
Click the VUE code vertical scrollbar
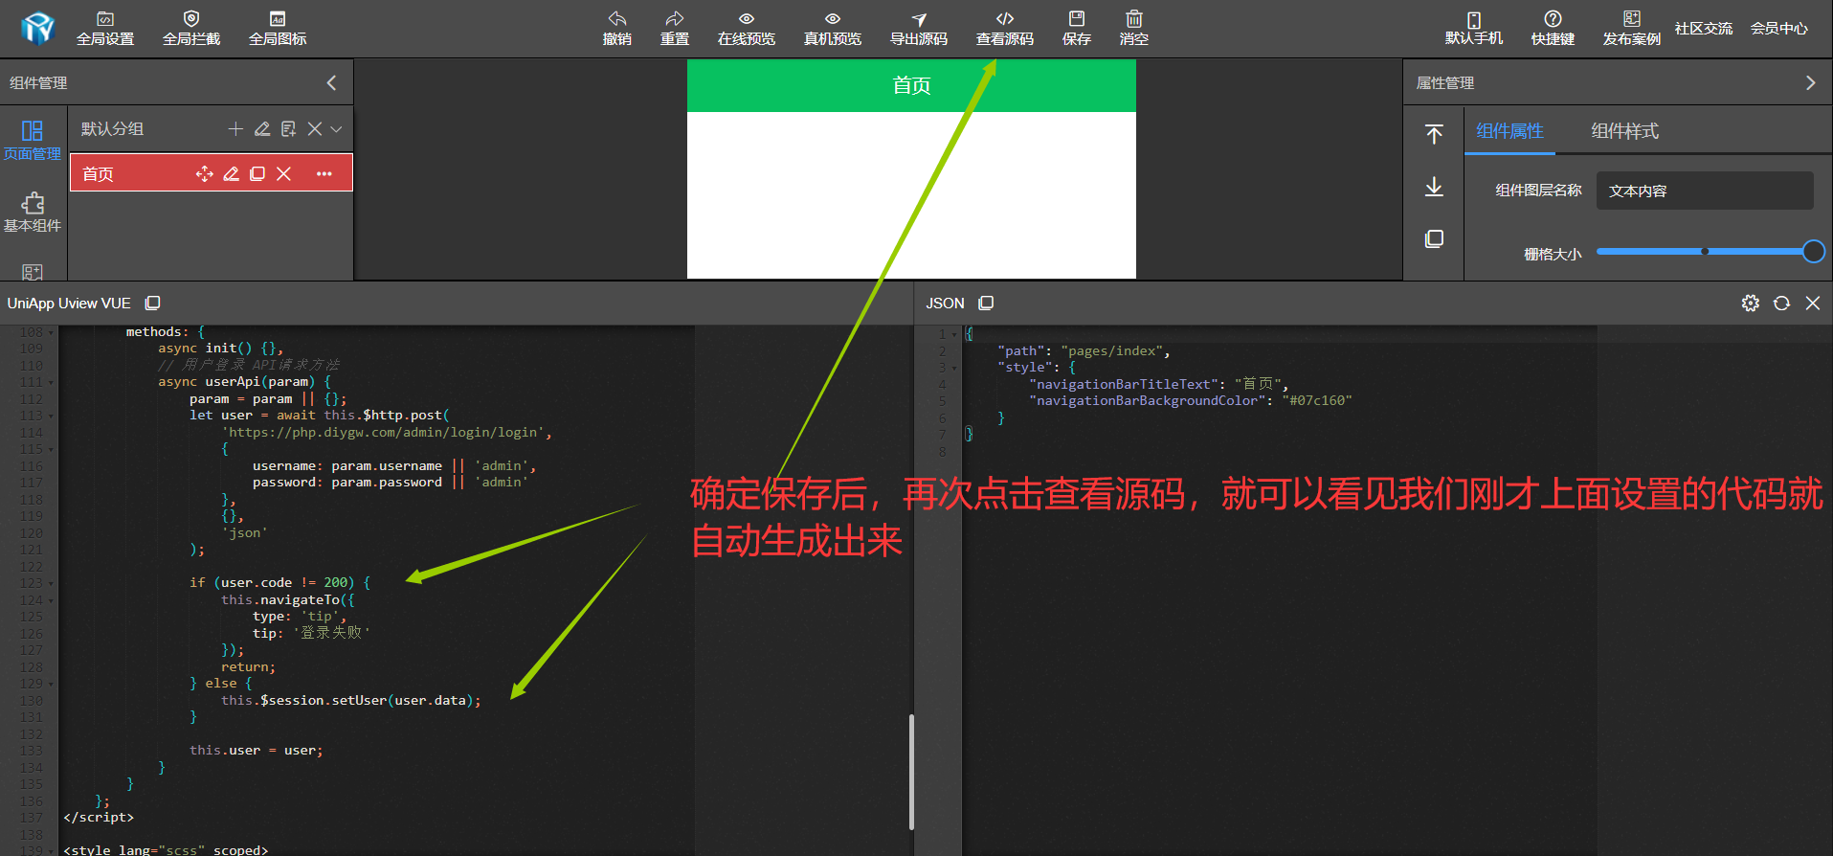(x=911, y=772)
